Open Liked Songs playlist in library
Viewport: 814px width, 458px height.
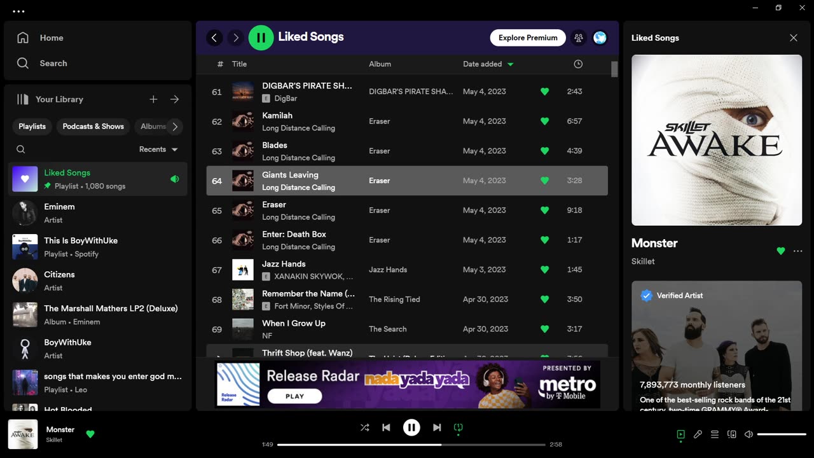click(98, 179)
